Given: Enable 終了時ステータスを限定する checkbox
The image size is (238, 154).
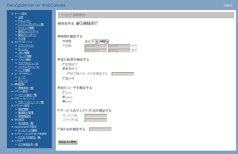Looking at the screenshot, I should point(69,74).
